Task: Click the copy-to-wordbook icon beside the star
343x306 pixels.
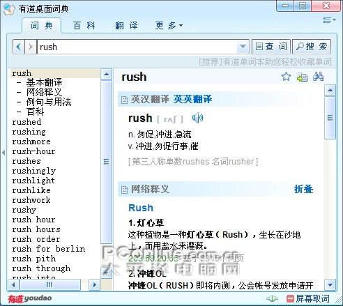Action: pos(302,77)
